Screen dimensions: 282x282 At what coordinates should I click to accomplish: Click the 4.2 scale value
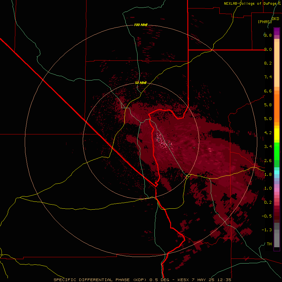pos(268,133)
